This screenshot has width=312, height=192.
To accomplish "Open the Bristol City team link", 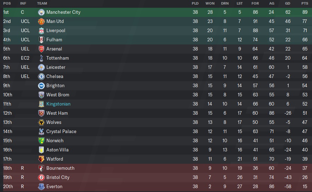I will click(58, 177).
